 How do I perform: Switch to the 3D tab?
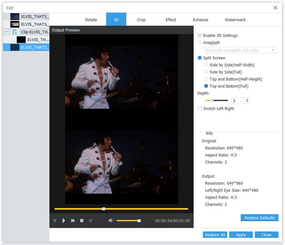coord(116,19)
